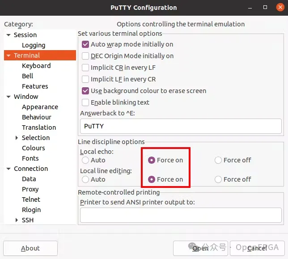
Task: Open Colours settings
Action: click(x=34, y=148)
